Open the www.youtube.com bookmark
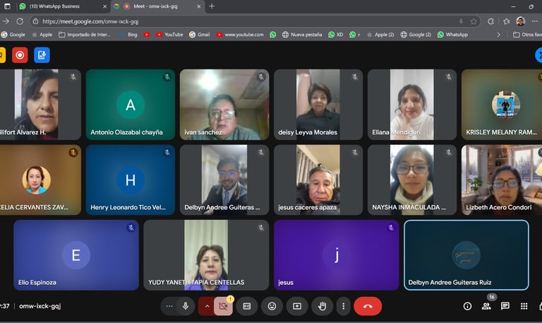Viewport: 542px width, 323px height. [x=240, y=35]
